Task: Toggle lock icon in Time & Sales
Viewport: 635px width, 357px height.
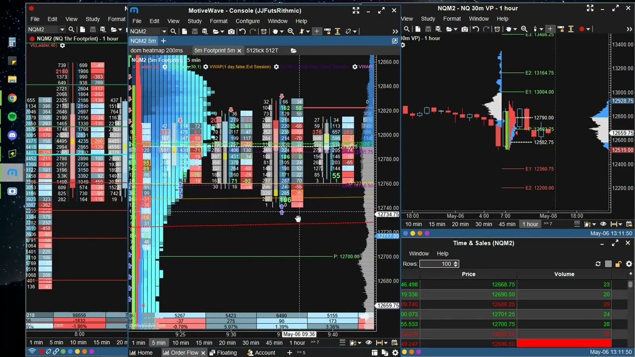Action: point(618,264)
